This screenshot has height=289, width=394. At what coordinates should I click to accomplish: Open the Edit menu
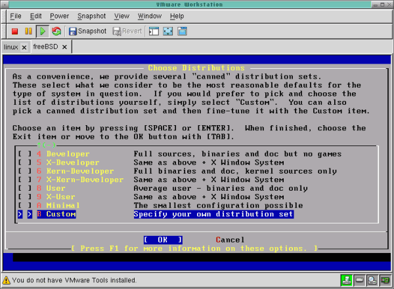point(35,16)
